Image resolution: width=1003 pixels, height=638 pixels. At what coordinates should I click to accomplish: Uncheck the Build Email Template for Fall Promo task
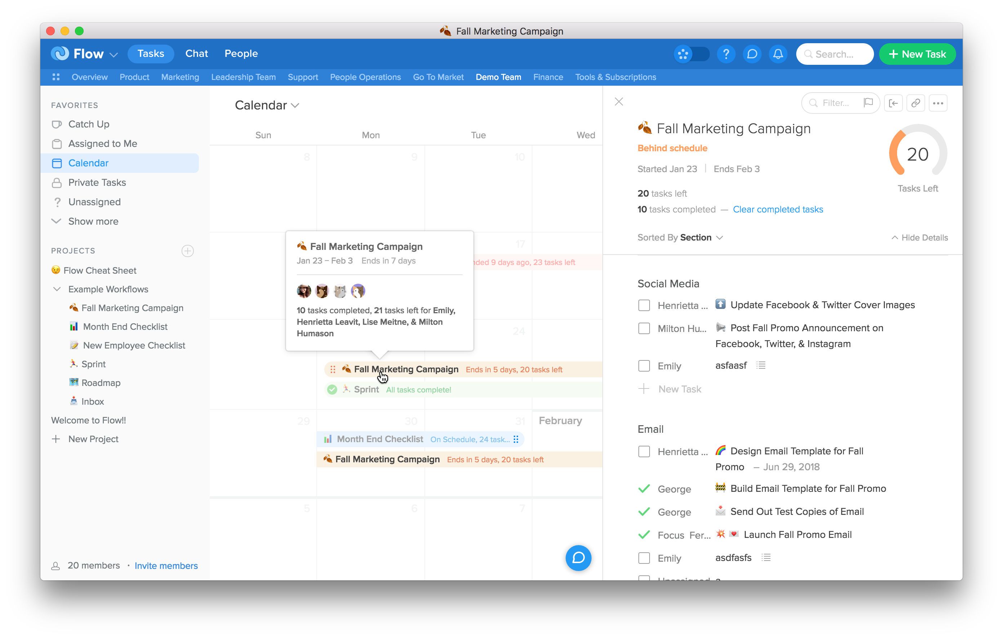tap(644, 489)
